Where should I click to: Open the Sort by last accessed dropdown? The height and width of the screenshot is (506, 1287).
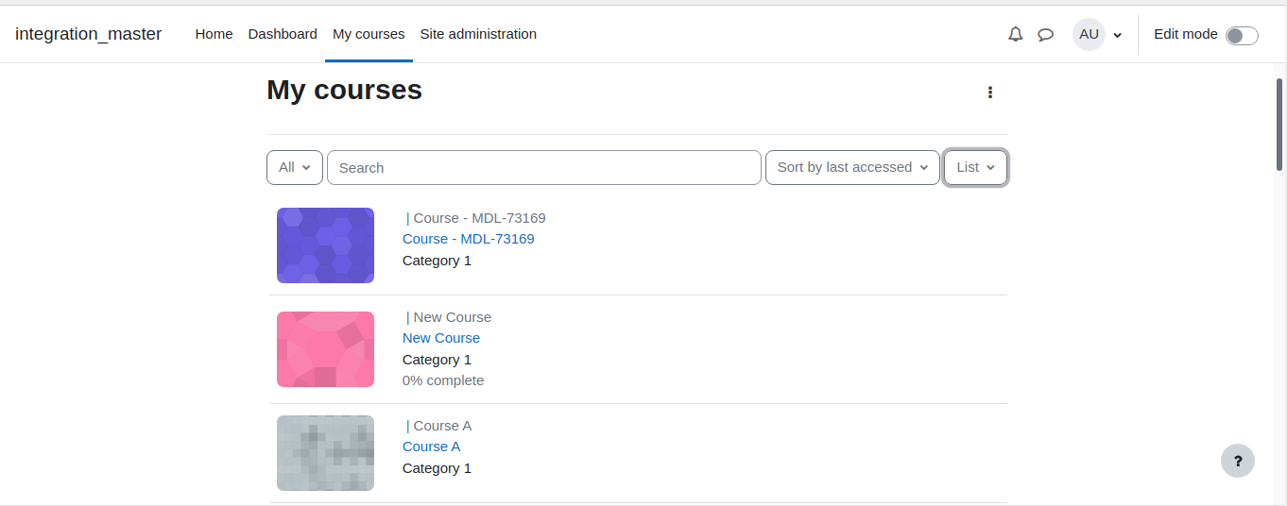(852, 167)
